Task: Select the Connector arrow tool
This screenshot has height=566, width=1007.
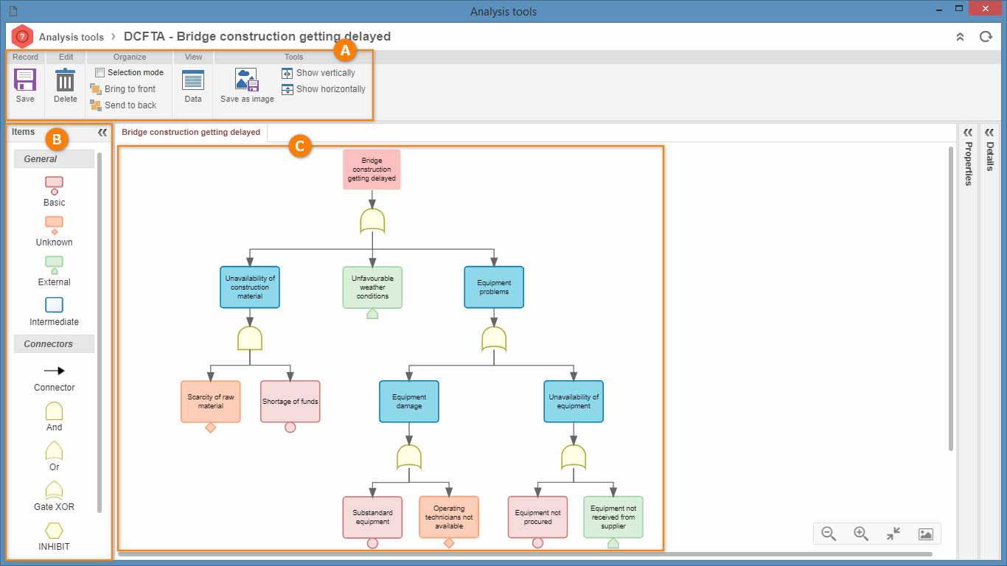Action: (x=55, y=377)
